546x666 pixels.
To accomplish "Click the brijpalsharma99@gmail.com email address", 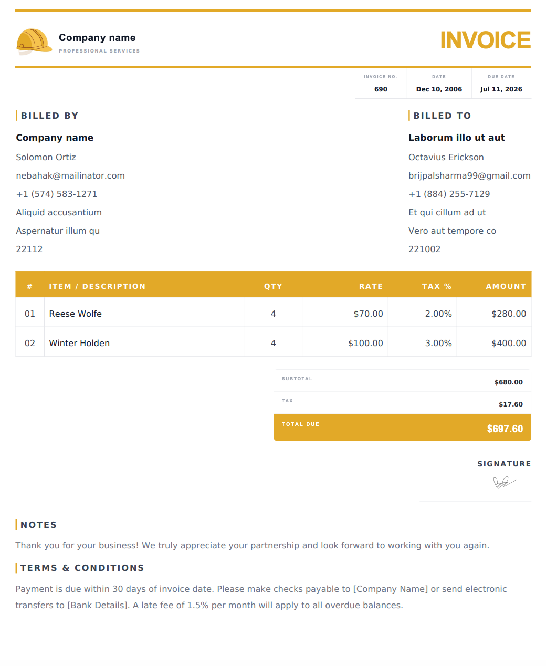I will (x=469, y=175).
